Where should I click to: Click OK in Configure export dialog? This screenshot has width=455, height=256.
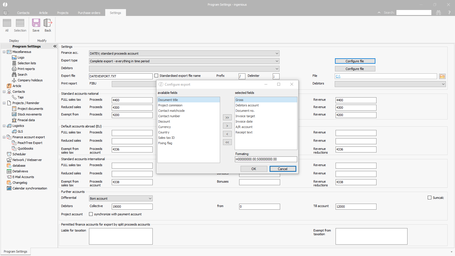[x=254, y=169]
